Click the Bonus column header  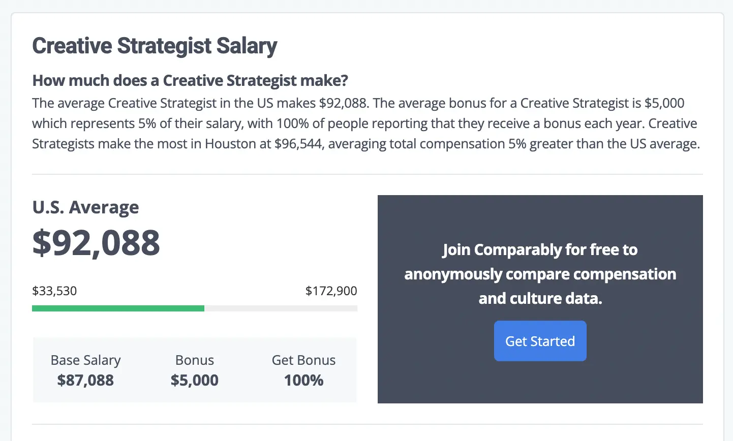click(x=194, y=360)
